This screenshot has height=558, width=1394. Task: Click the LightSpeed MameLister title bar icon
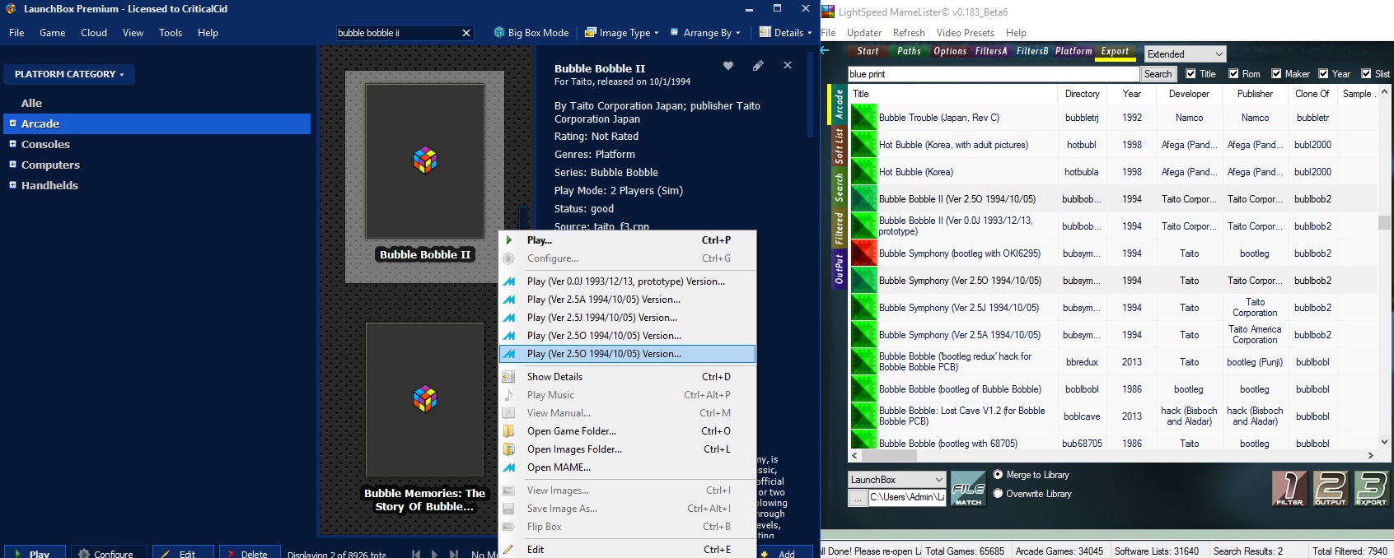(x=829, y=12)
